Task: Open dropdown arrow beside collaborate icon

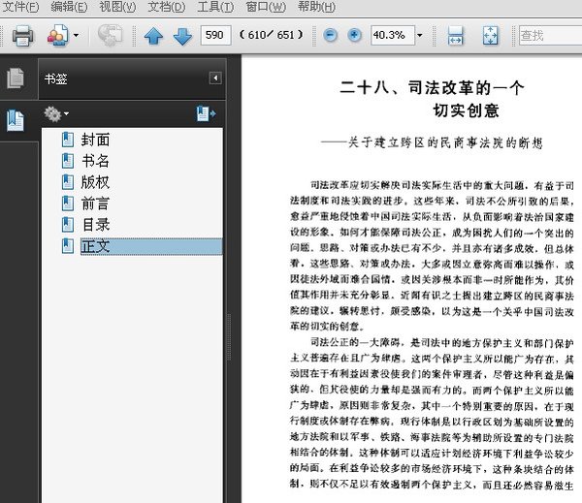Action: pos(76,35)
